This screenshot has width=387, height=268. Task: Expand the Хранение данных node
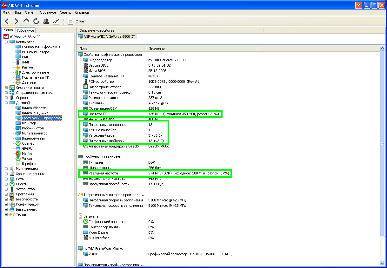[6, 174]
